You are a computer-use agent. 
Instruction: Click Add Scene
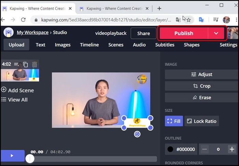[x=17, y=90]
